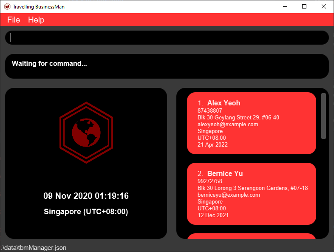Image resolution: width=334 pixels, height=252 pixels.
Task: Click Alex Yeoh's 21 Apr 2022 date
Action: click(x=212, y=145)
